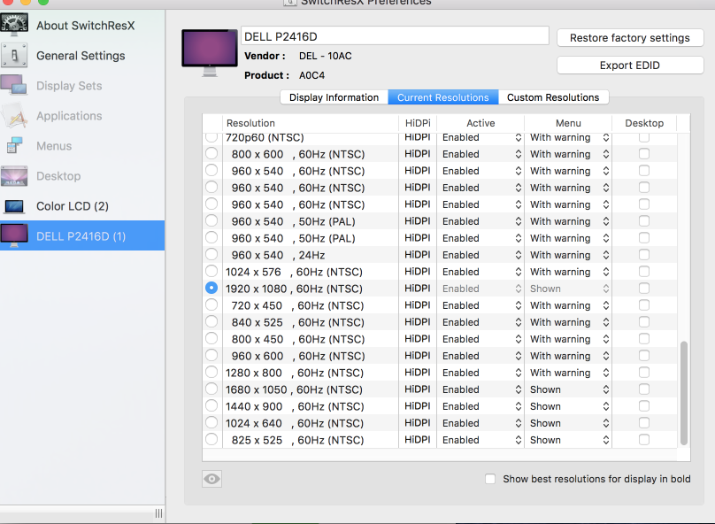Click the General Settings switch icon
The height and width of the screenshot is (524, 715).
tap(14, 56)
